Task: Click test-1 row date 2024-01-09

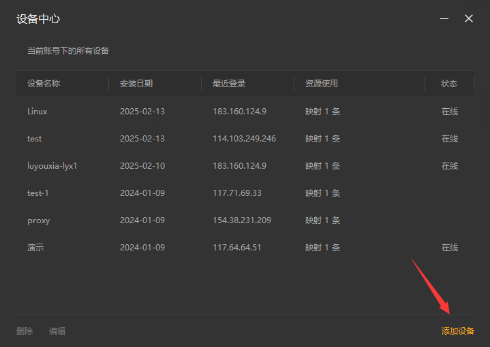Action: pyautogui.click(x=142, y=193)
